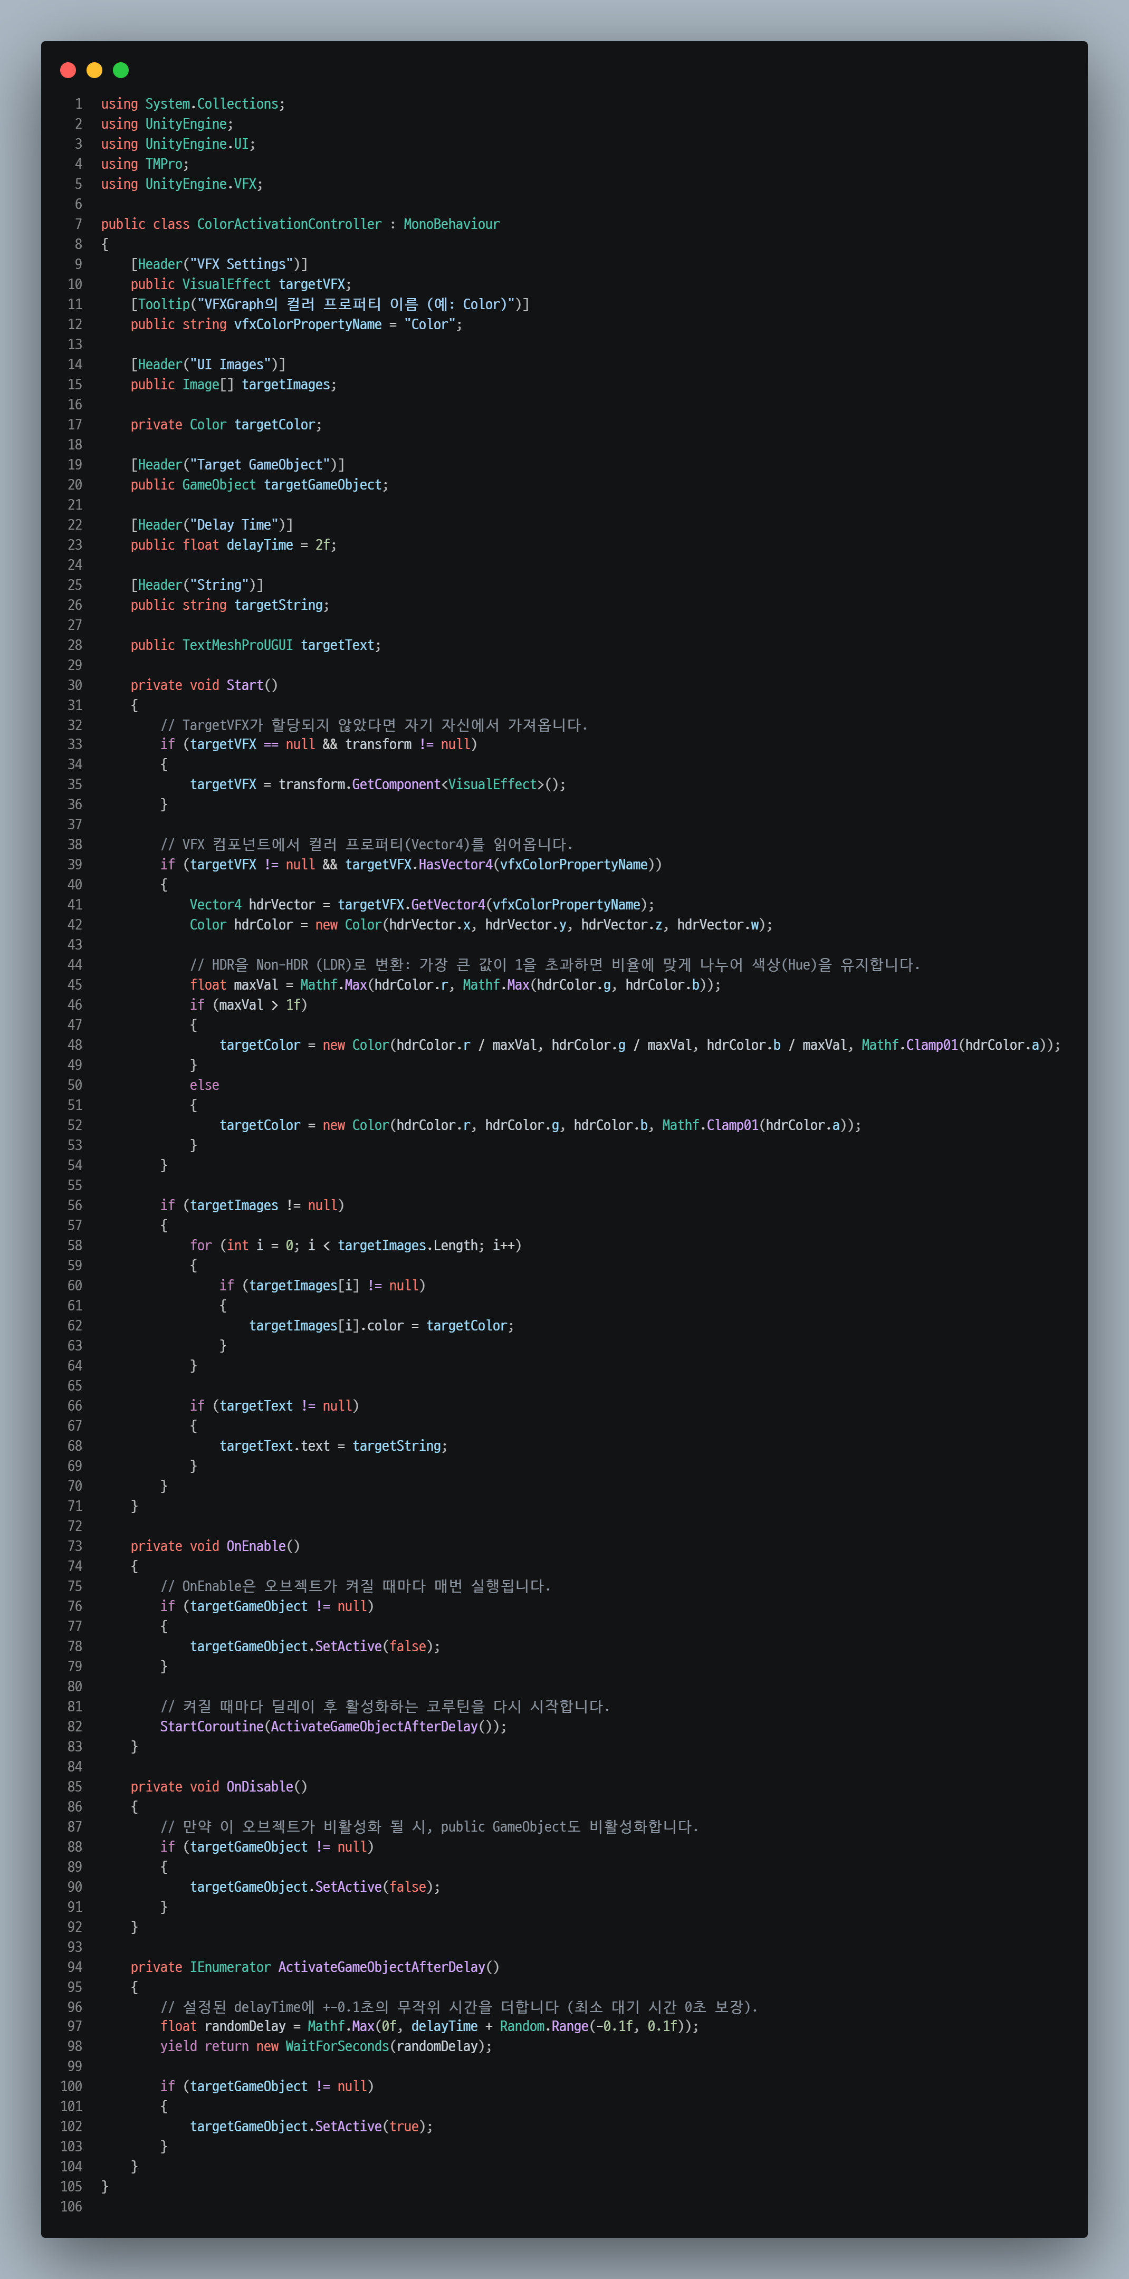
Task: Click the MonoBehaviour base class
Action: pyautogui.click(x=451, y=224)
